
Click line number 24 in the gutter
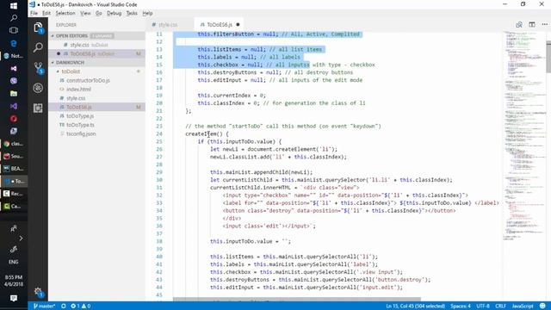point(159,134)
